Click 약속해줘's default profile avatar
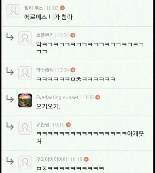The width and height of the screenshot is (155, 173). tap(25, 73)
